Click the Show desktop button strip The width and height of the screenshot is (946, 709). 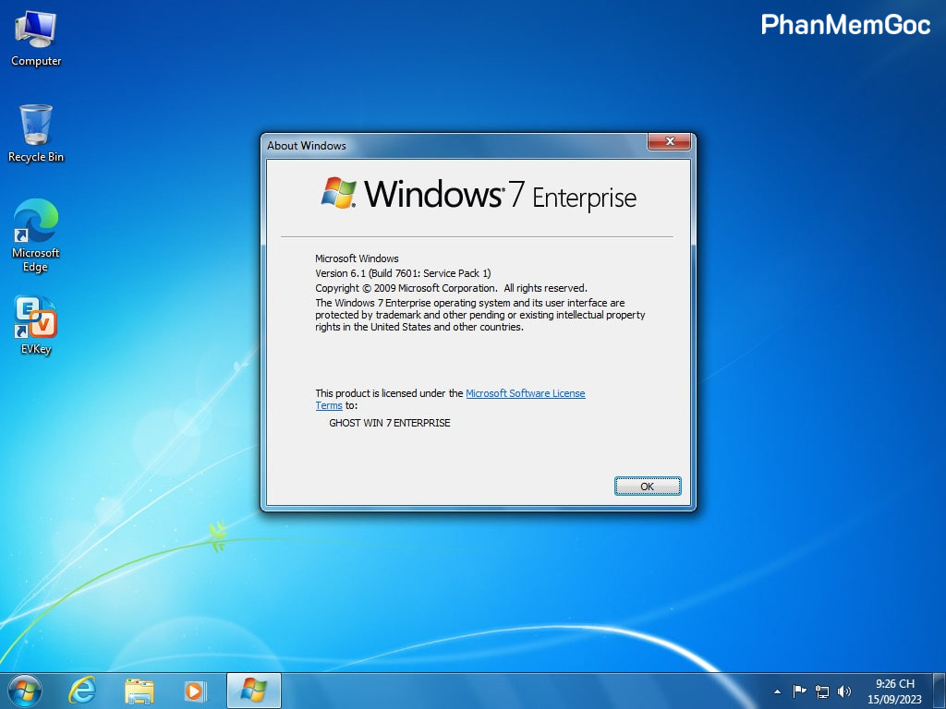point(940,691)
